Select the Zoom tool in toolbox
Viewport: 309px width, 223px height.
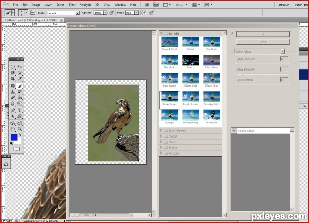(x=20, y=129)
